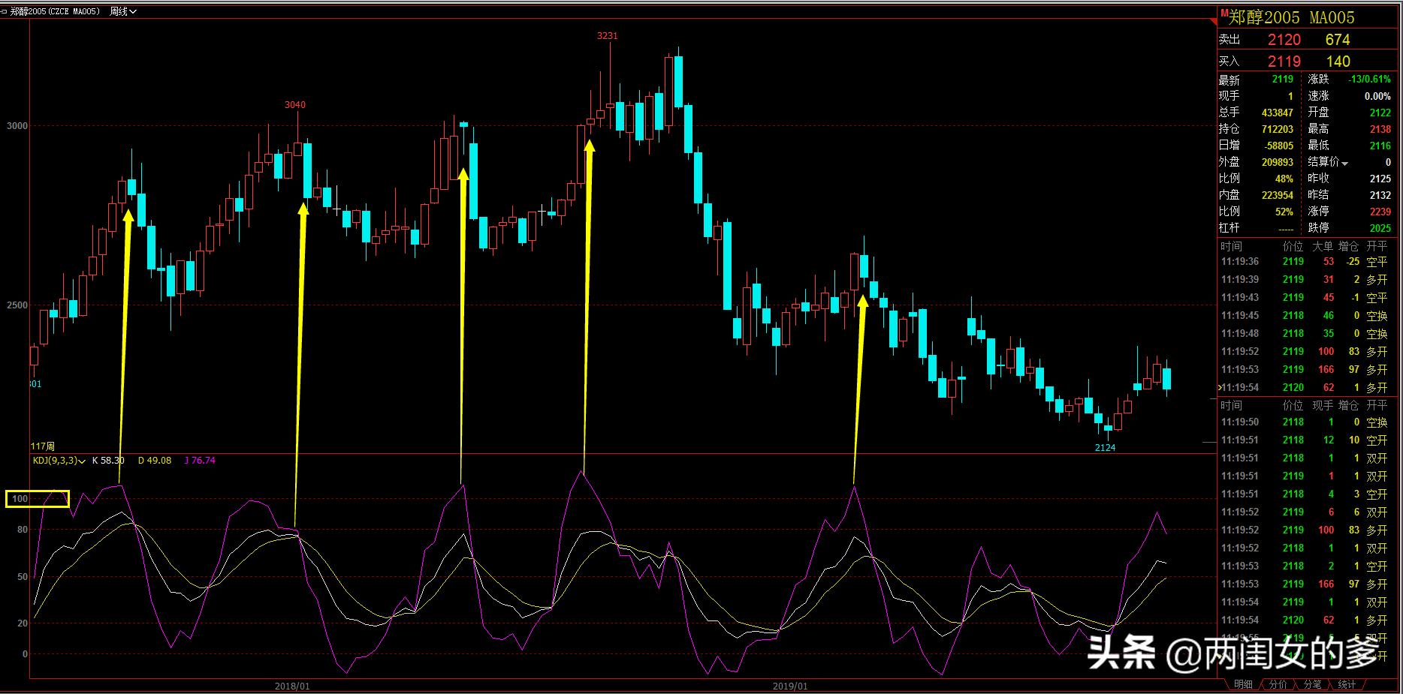Click the J 76.74 indicator value
The width and height of the screenshot is (1403, 694).
click(x=200, y=461)
